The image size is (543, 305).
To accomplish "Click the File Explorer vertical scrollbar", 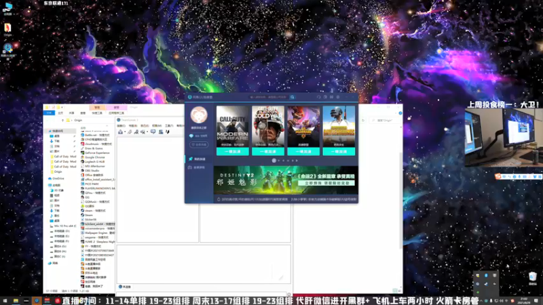I will click(x=400, y=201).
